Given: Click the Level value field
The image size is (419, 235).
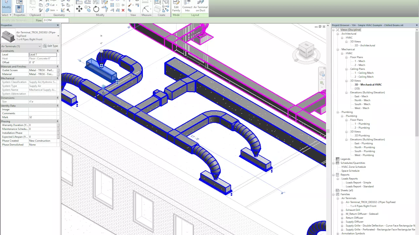Looking at the screenshot, I should 43,55.
